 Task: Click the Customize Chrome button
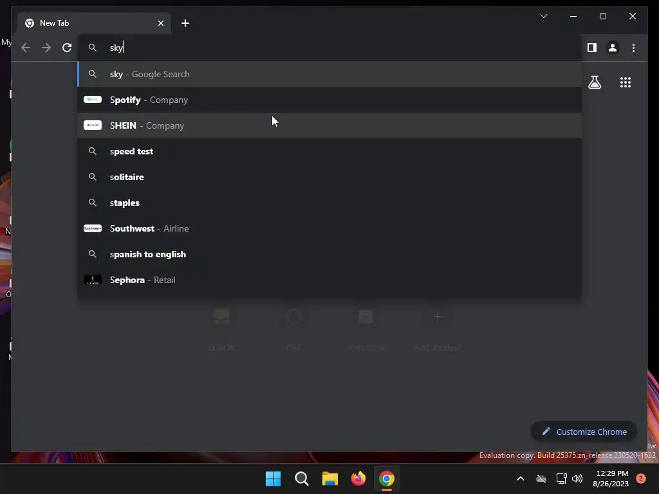point(584,432)
